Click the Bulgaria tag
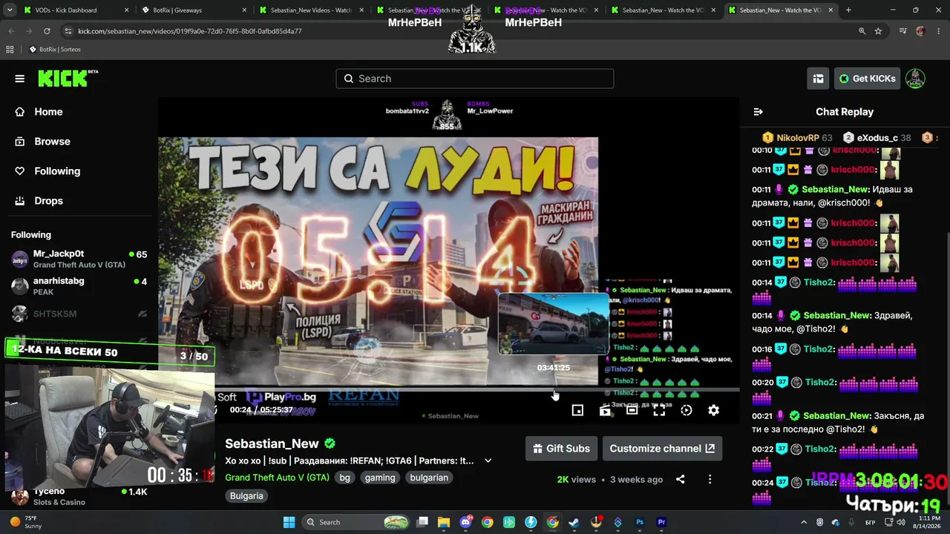The width and height of the screenshot is (950, 534). click(246, 496)
